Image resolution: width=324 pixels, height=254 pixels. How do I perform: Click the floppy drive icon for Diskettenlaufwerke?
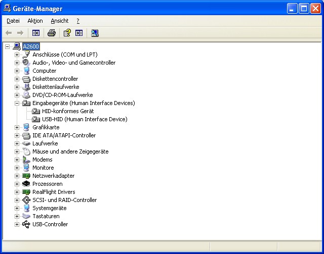(26, 87)
